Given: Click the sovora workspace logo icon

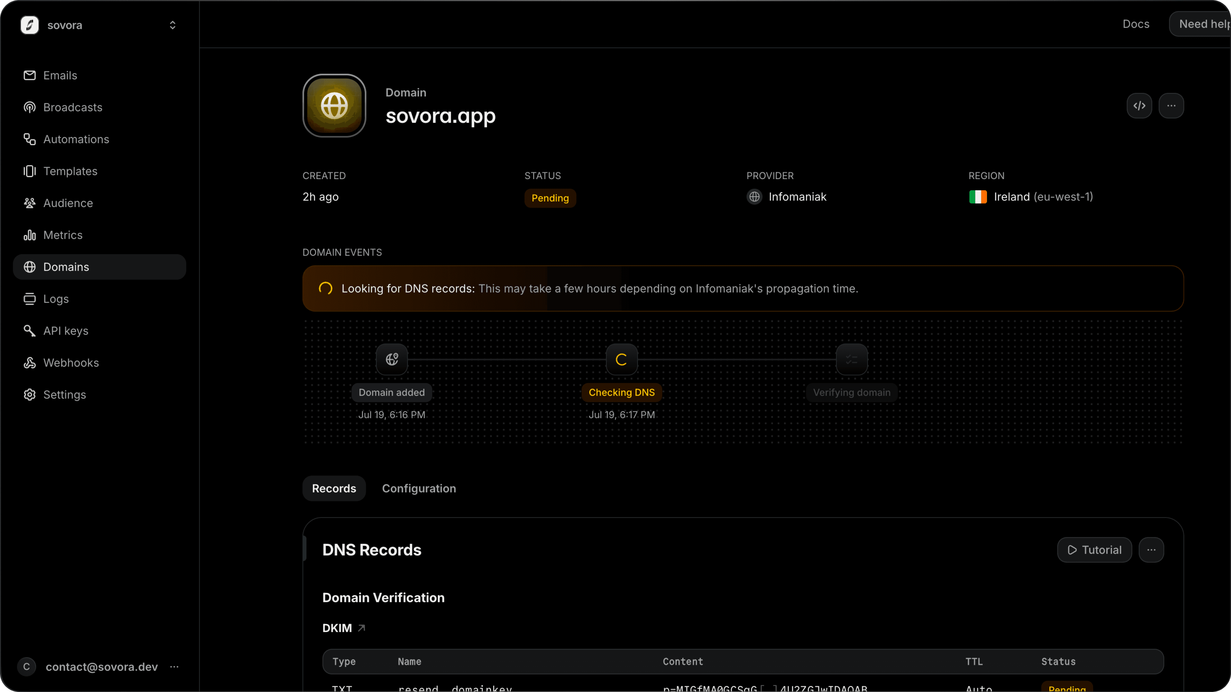Looking at the screenshot, I should 29,25.
